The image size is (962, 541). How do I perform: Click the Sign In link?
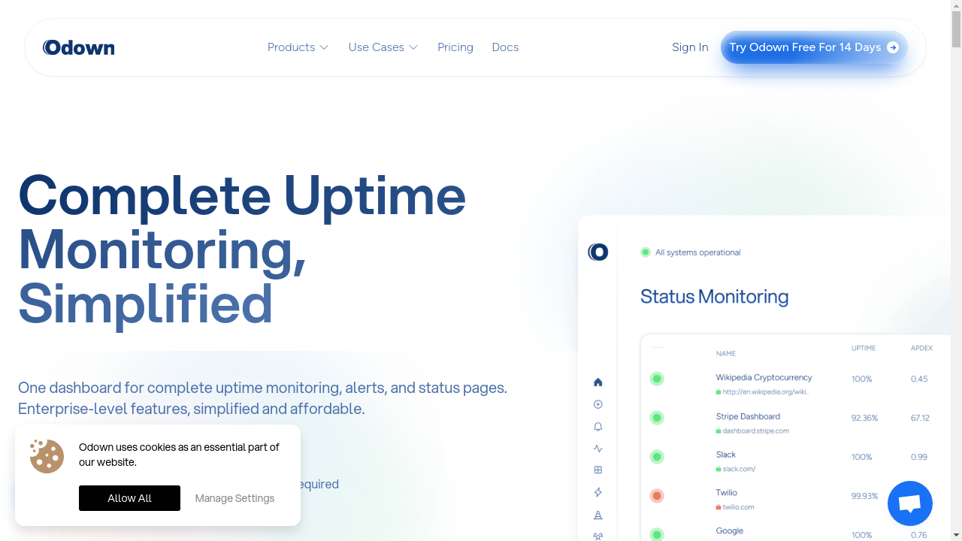point(690,47)
